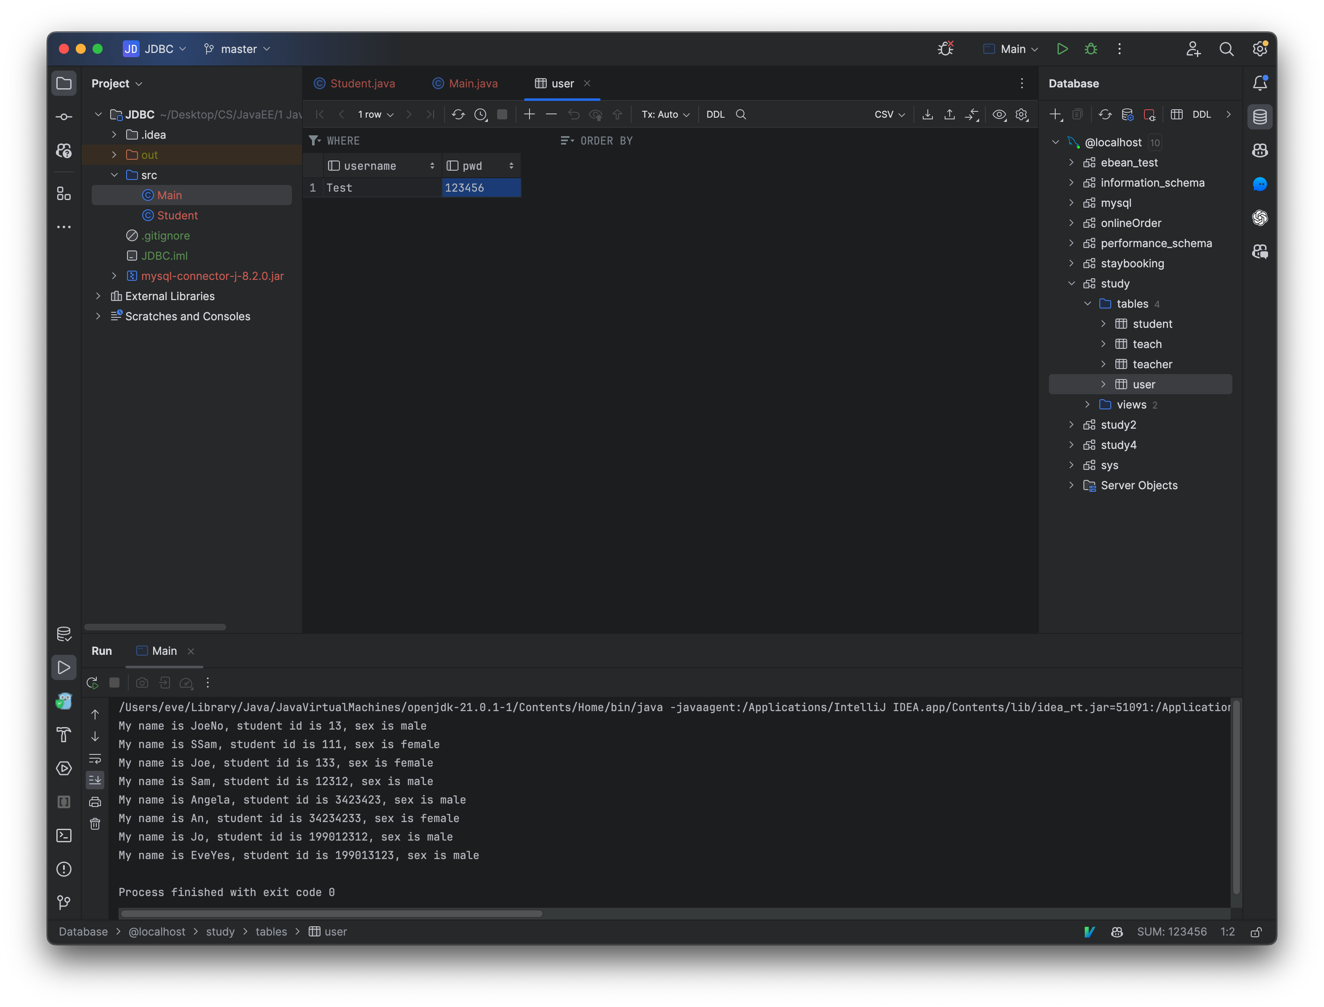Screen dimensions: 1324x1007
Task: Toggle soft-wrap in the Run console
Action: (x=95, y=759)
